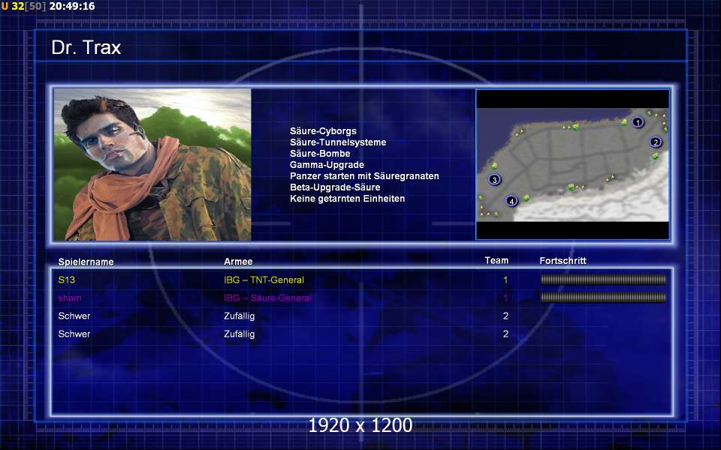Click the 'Säure-Bombe' ability line
The width and height of the screenshot is (721, 450).
(320, 153)
